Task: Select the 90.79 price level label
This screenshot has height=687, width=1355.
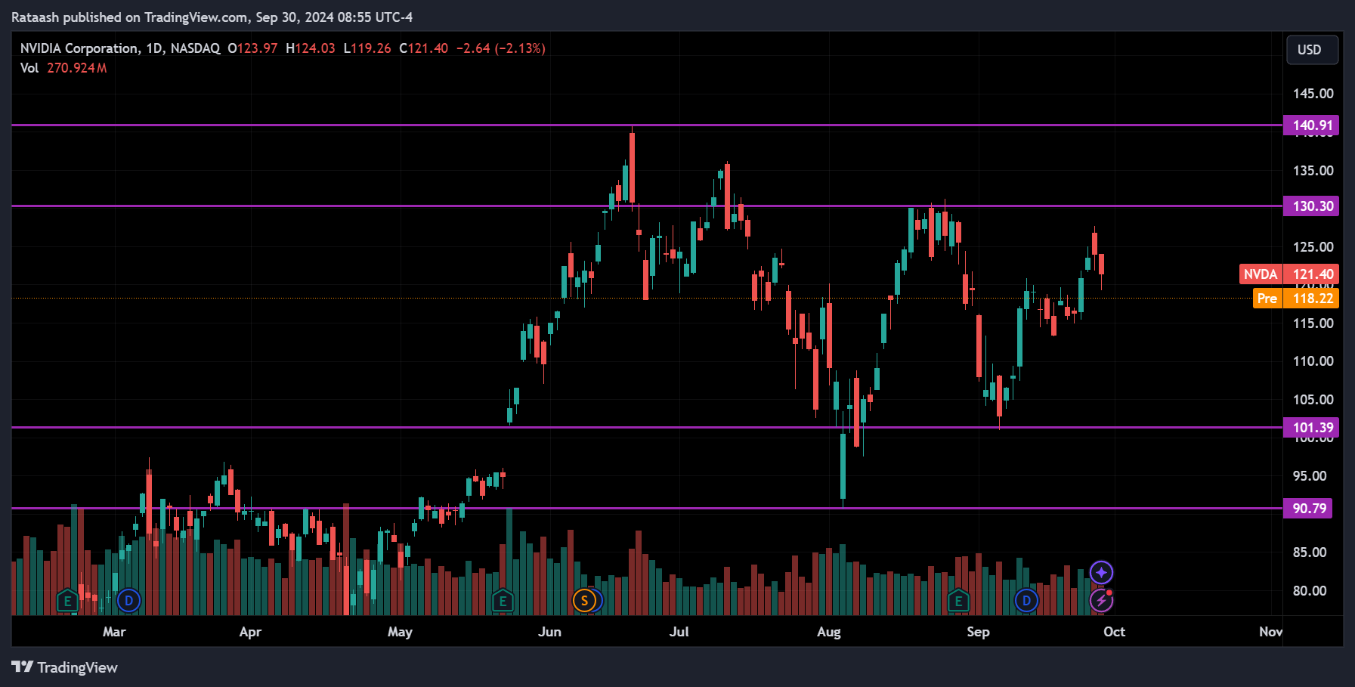Action: (1308, 509)
